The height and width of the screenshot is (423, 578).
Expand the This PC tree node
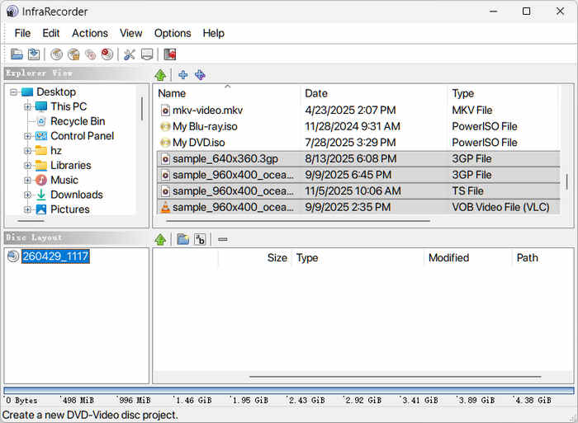[x=27, y=106]
